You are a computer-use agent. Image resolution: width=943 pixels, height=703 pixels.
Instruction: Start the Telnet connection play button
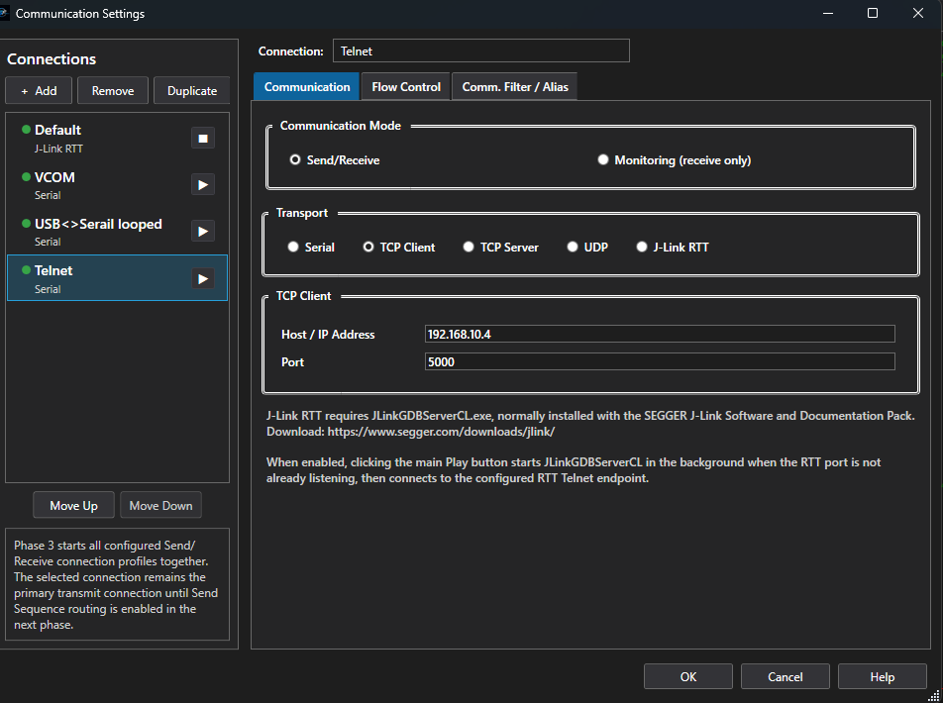click(x=203, y=279)
